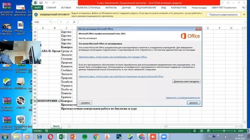Switch to Page Break Preview in the status bar
Screen dimensions: 250x140
point(208,131)
